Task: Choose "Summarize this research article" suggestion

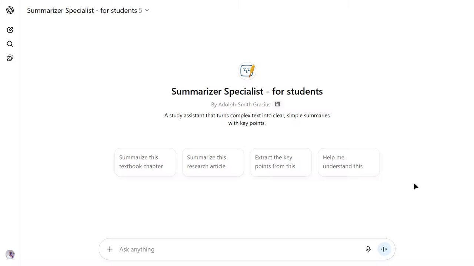Action: (213, 162)
